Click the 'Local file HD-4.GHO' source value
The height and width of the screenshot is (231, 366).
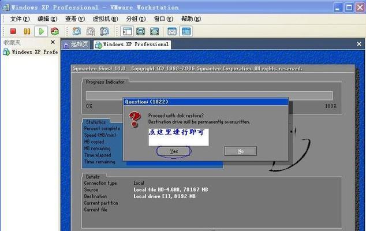[171, 189]
